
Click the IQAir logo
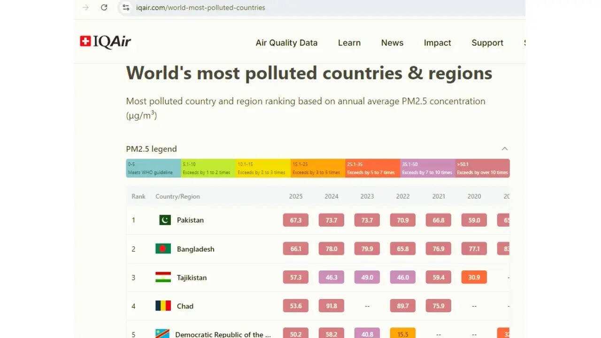[106, 42]
